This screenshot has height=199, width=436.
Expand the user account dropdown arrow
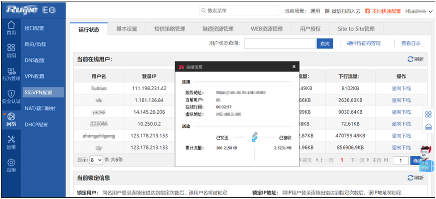pyautogui.click(x=430, y=11)
